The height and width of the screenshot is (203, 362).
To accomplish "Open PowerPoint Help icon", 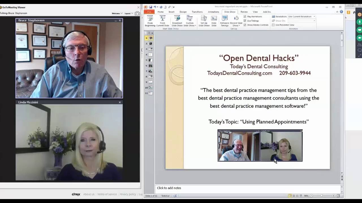I will point(341,12).
